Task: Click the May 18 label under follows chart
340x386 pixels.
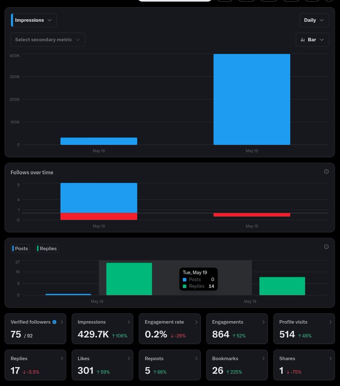Action: (x=99, y=226)
